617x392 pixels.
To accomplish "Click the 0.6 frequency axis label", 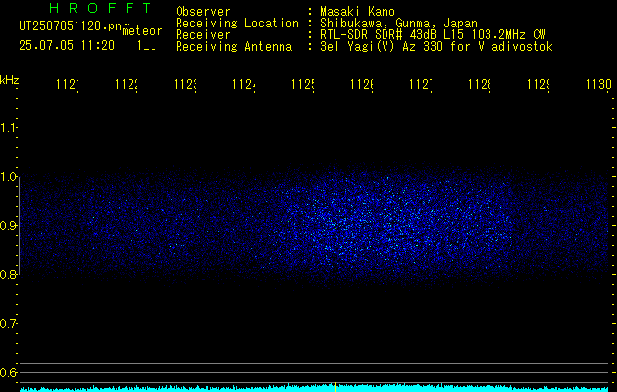I will (x=8, y=372).
